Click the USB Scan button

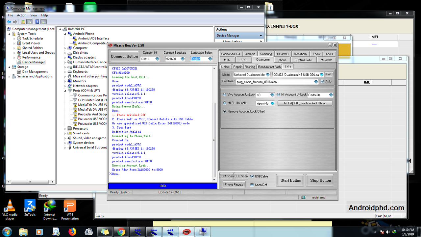[241, 176]
